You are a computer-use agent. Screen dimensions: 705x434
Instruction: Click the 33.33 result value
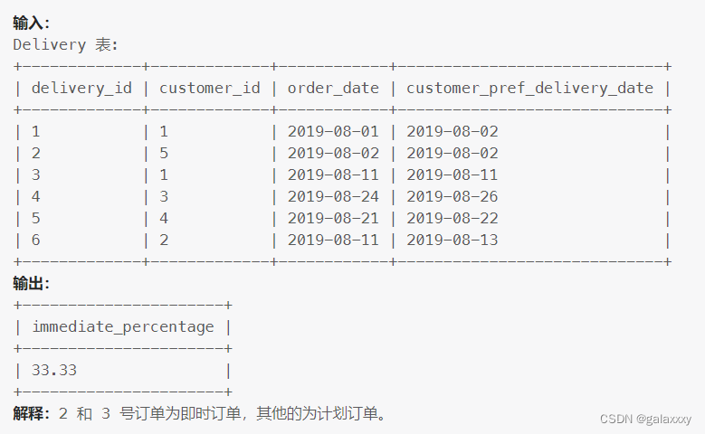[54, 370]
